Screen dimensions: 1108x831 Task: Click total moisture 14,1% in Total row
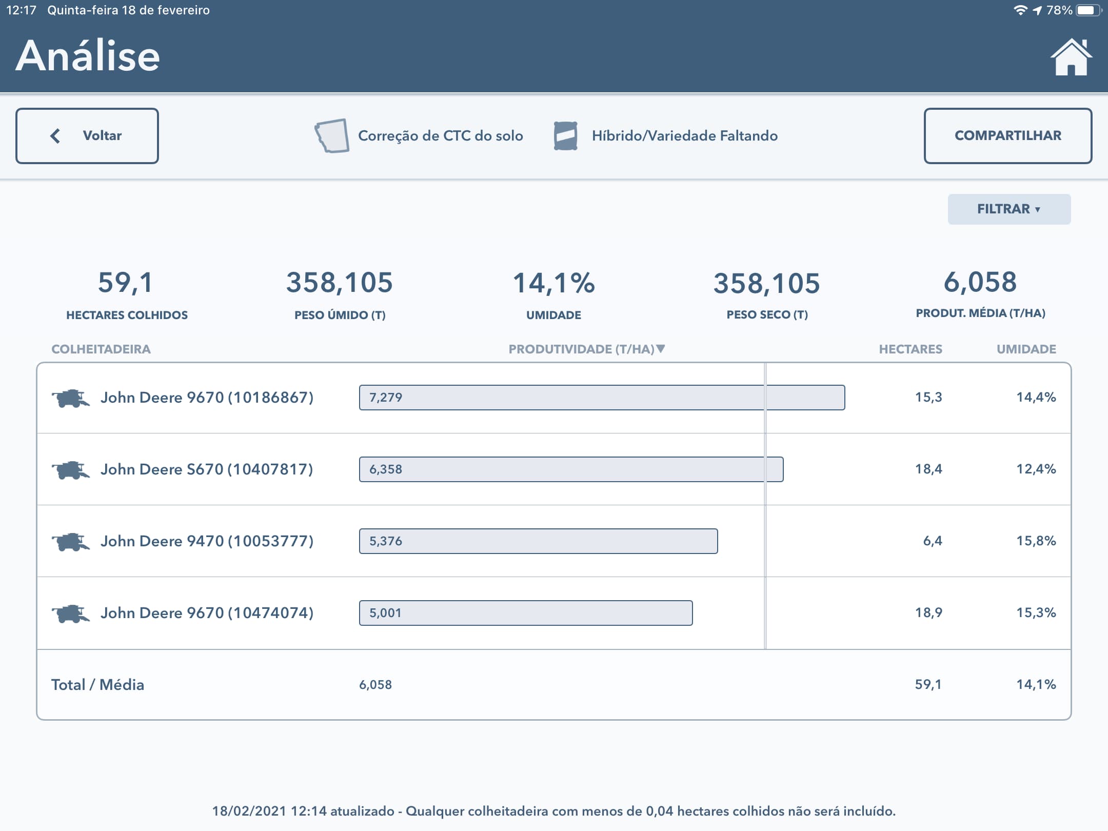pos(1036,684)
